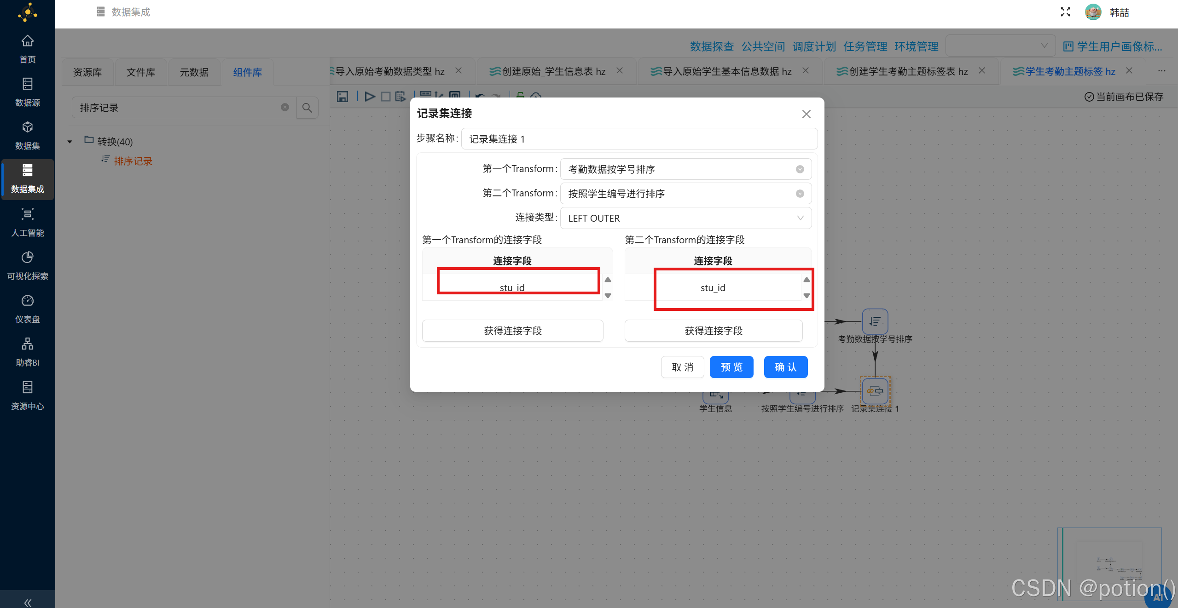Open the 可视化探索 sidebar item

point(28,266)
